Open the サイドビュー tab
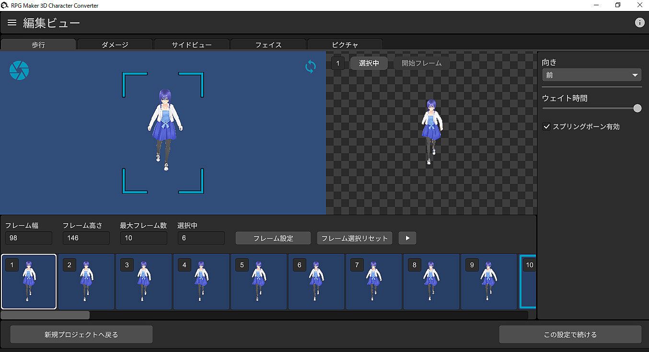 [192, 45]
